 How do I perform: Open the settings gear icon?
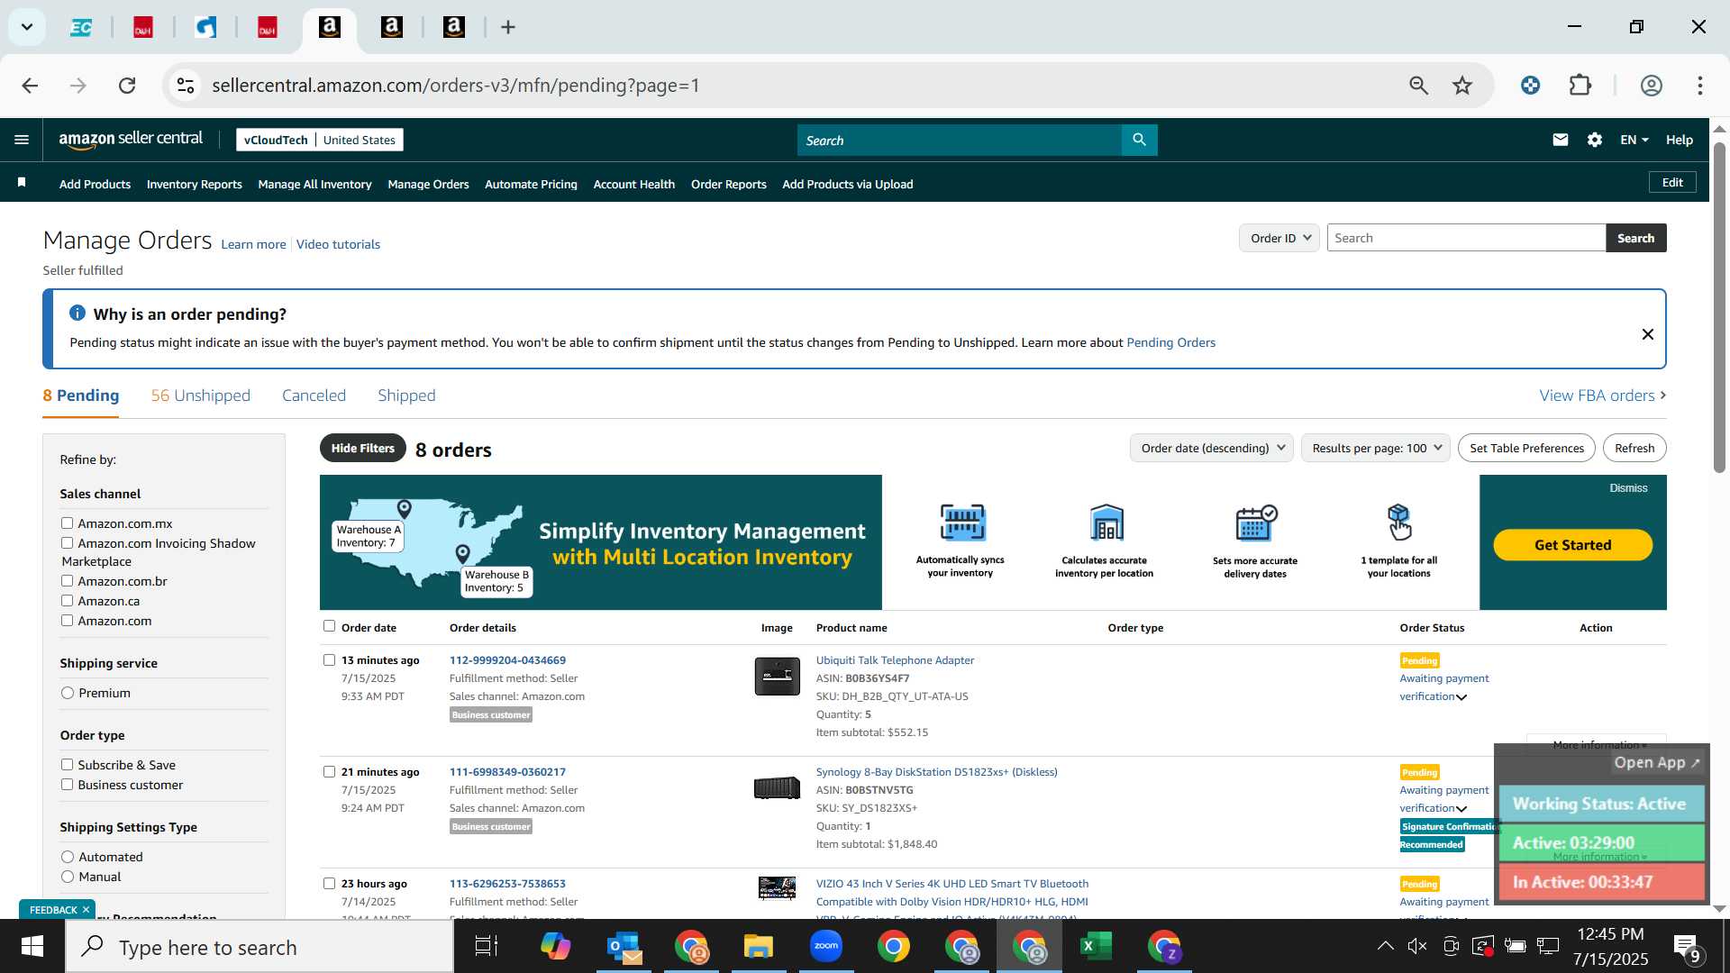pos(1595,140)
